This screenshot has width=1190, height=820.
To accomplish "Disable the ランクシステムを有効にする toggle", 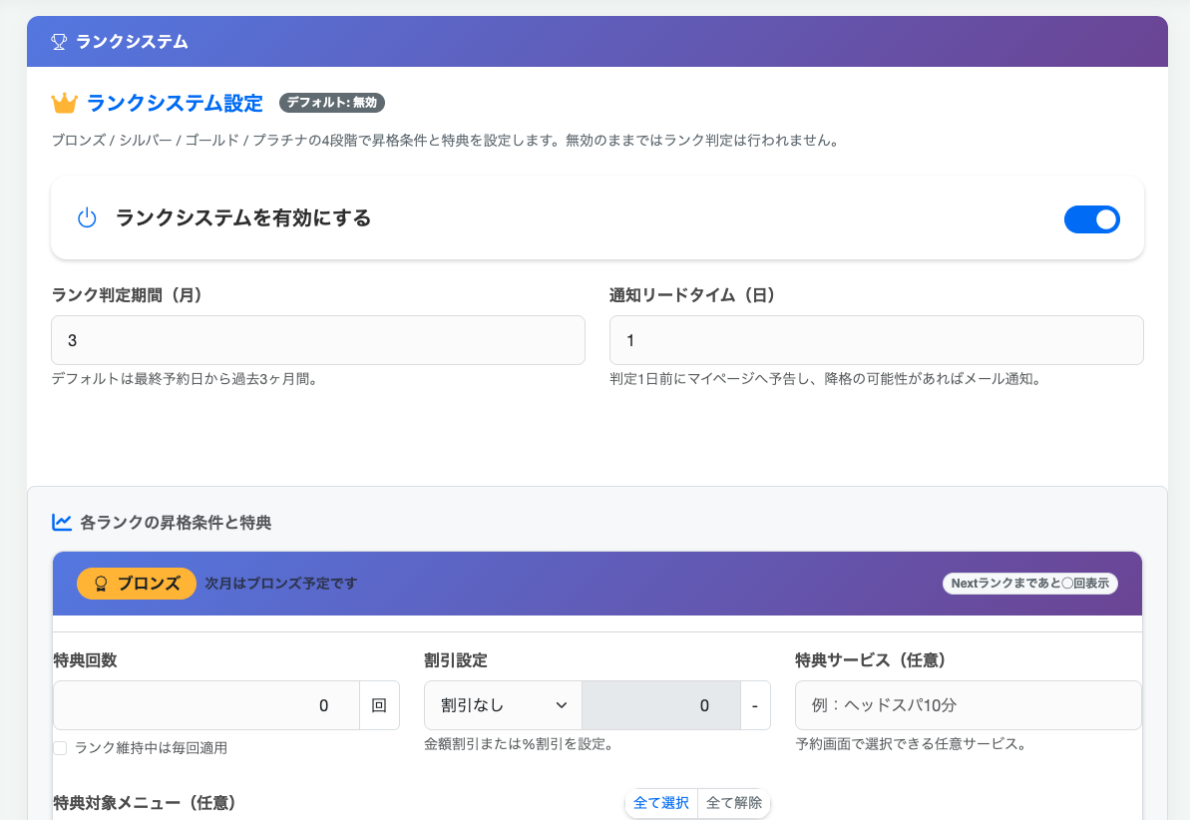I will [x=1092, y=219].
